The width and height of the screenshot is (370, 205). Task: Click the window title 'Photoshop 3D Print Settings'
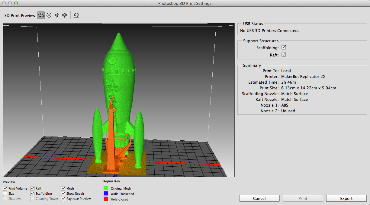185,3
